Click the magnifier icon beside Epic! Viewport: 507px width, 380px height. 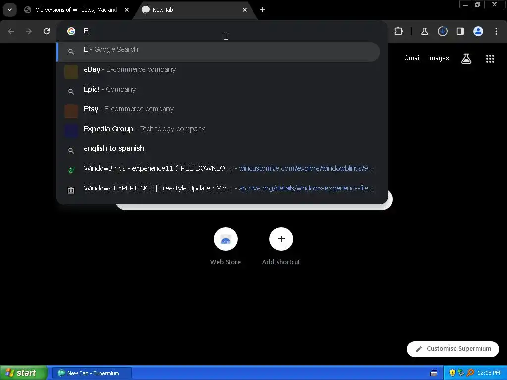point(71,92)
